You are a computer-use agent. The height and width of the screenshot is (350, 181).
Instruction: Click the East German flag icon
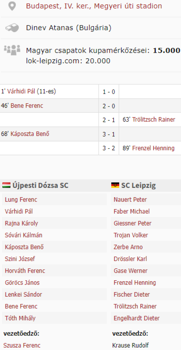pos(115,185)
